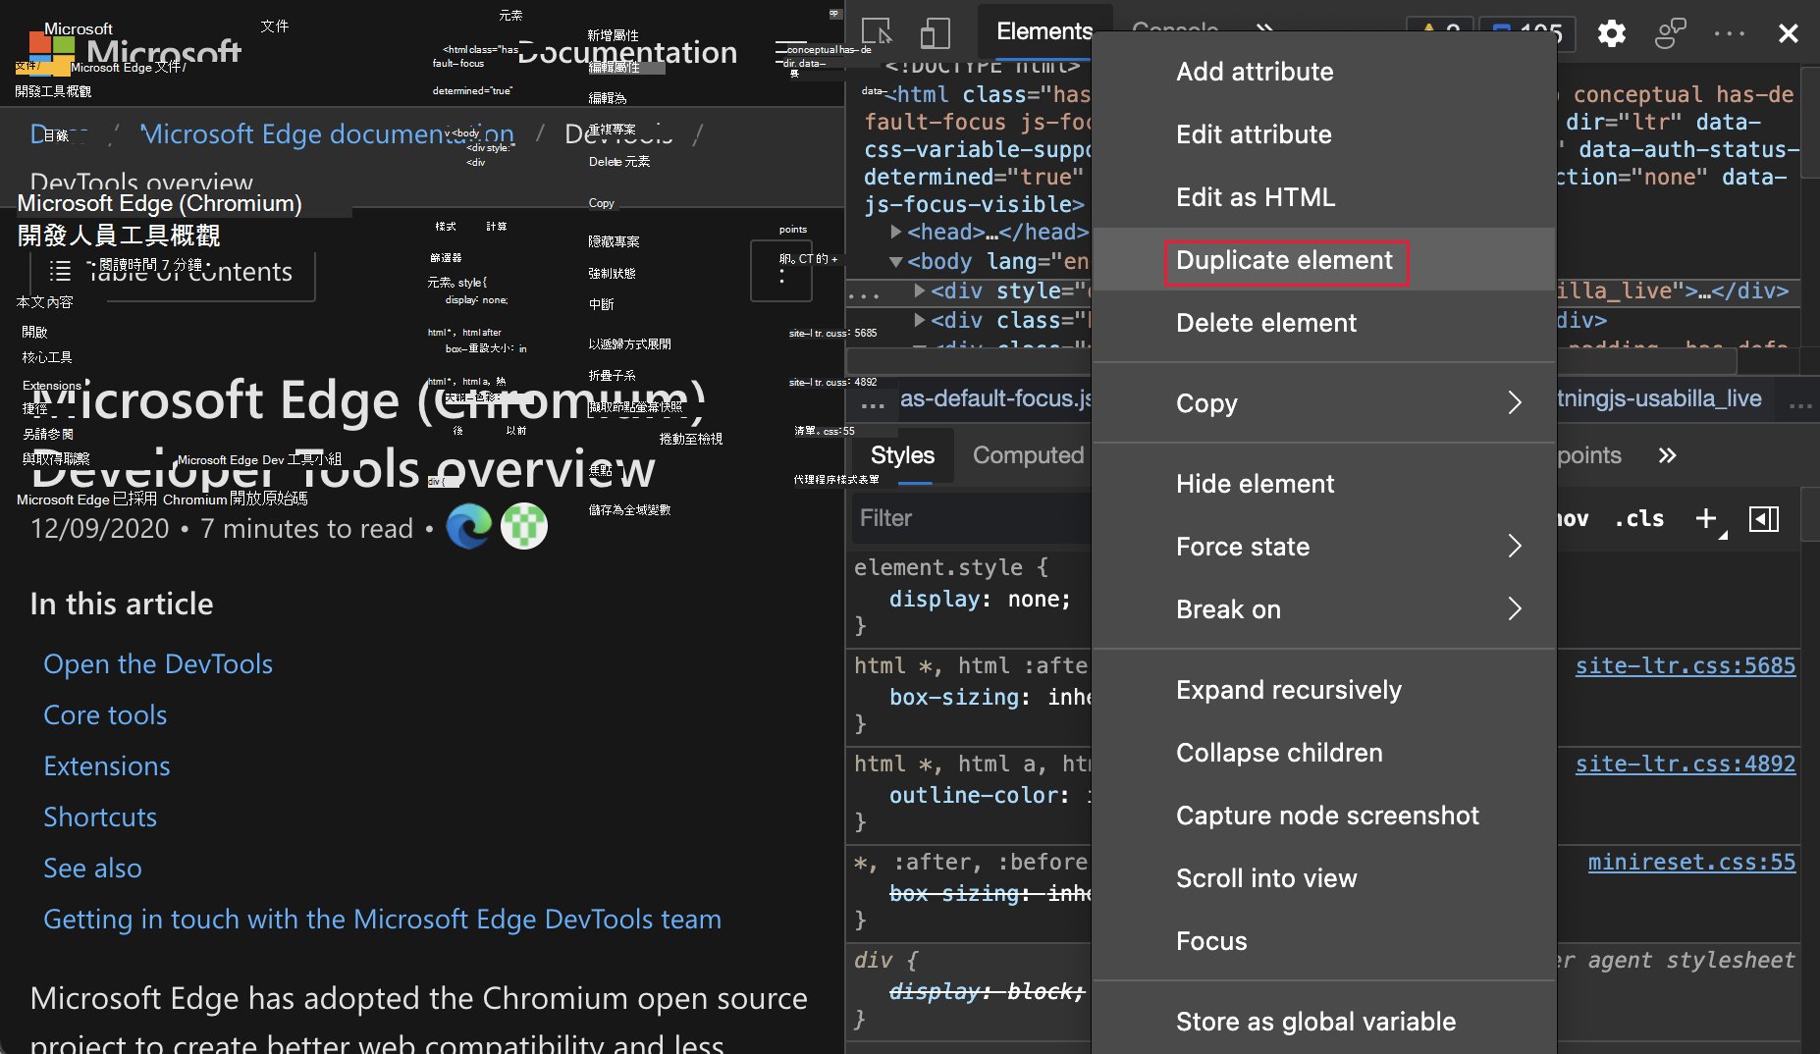The height and width of the screenshot is (1054, 1820).
Task: Choose Store as global variable
Action: tap(1324, 1021)
